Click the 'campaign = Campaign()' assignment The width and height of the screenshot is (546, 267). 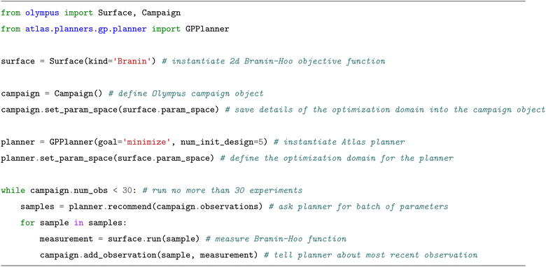[x=52, y=94]
